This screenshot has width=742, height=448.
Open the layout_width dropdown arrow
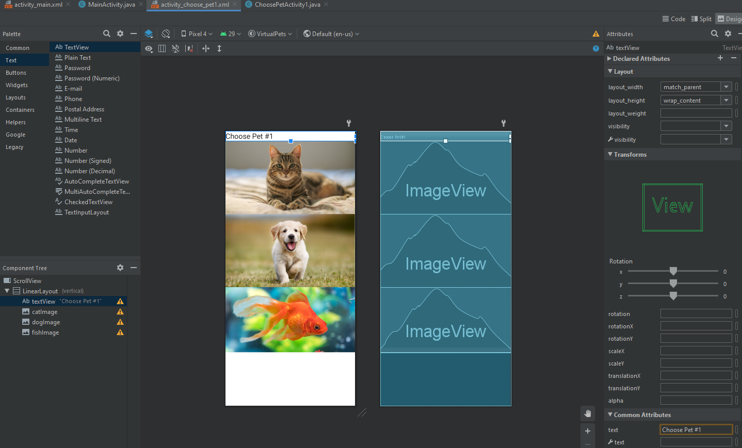726,87
